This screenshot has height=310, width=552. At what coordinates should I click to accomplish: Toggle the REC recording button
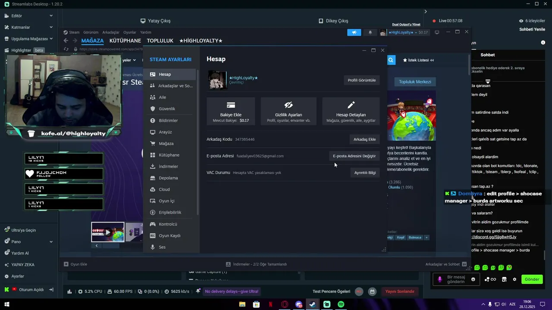pos(359,291)
